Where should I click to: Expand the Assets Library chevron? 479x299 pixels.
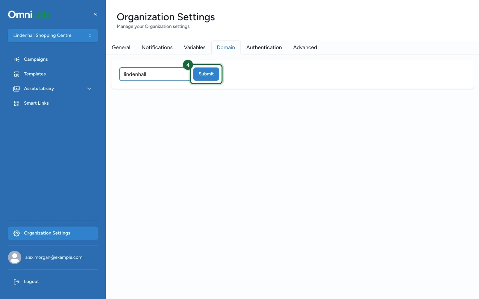click(x=89, y=89)
